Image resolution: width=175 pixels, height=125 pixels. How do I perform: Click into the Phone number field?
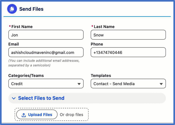click(128, 52)
